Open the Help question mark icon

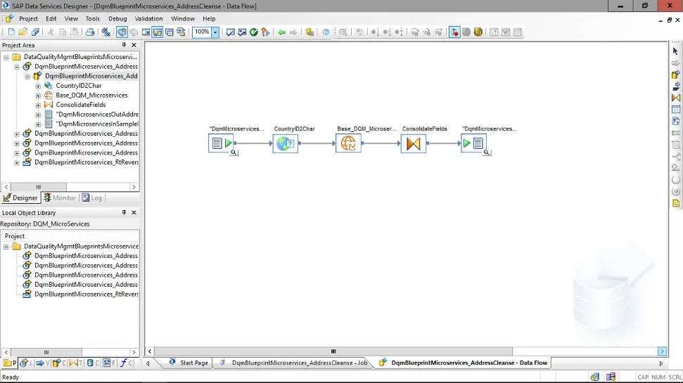click(326, 32)
